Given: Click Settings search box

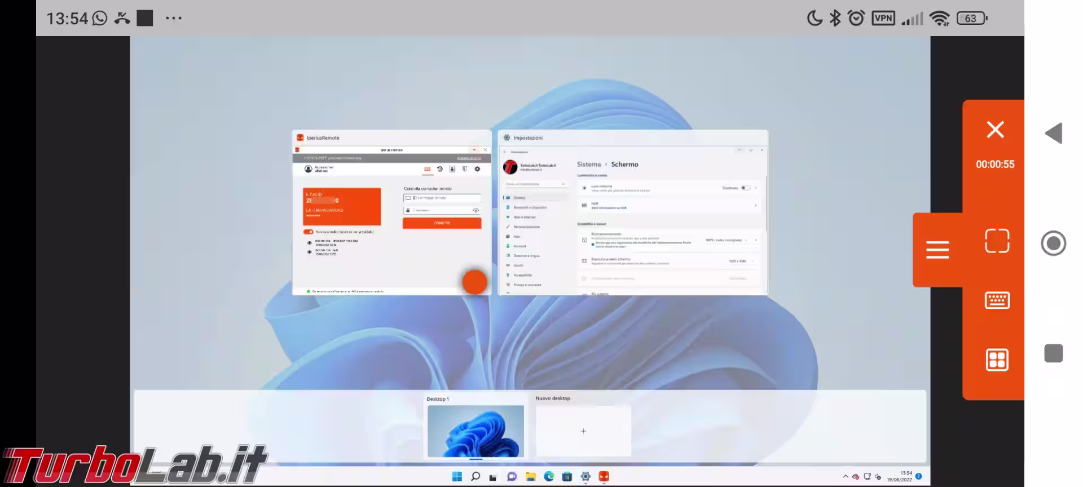Looking at the screenshot, I should click(x=535, y=184).
